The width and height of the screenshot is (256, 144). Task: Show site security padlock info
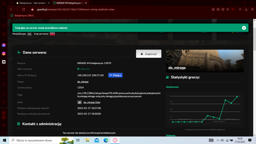(x=32, y=9)
